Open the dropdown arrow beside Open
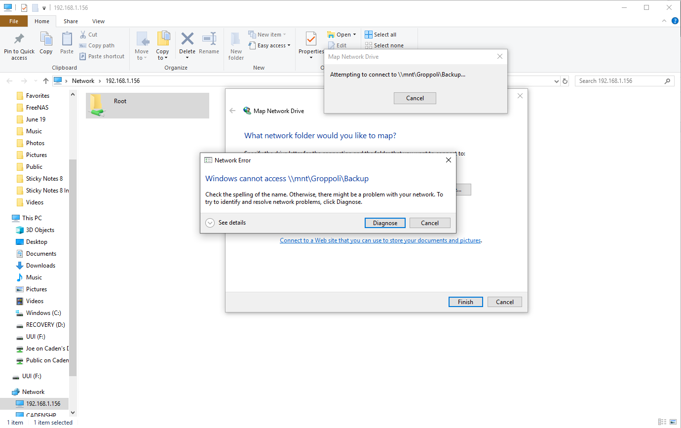 coord(354,35)
